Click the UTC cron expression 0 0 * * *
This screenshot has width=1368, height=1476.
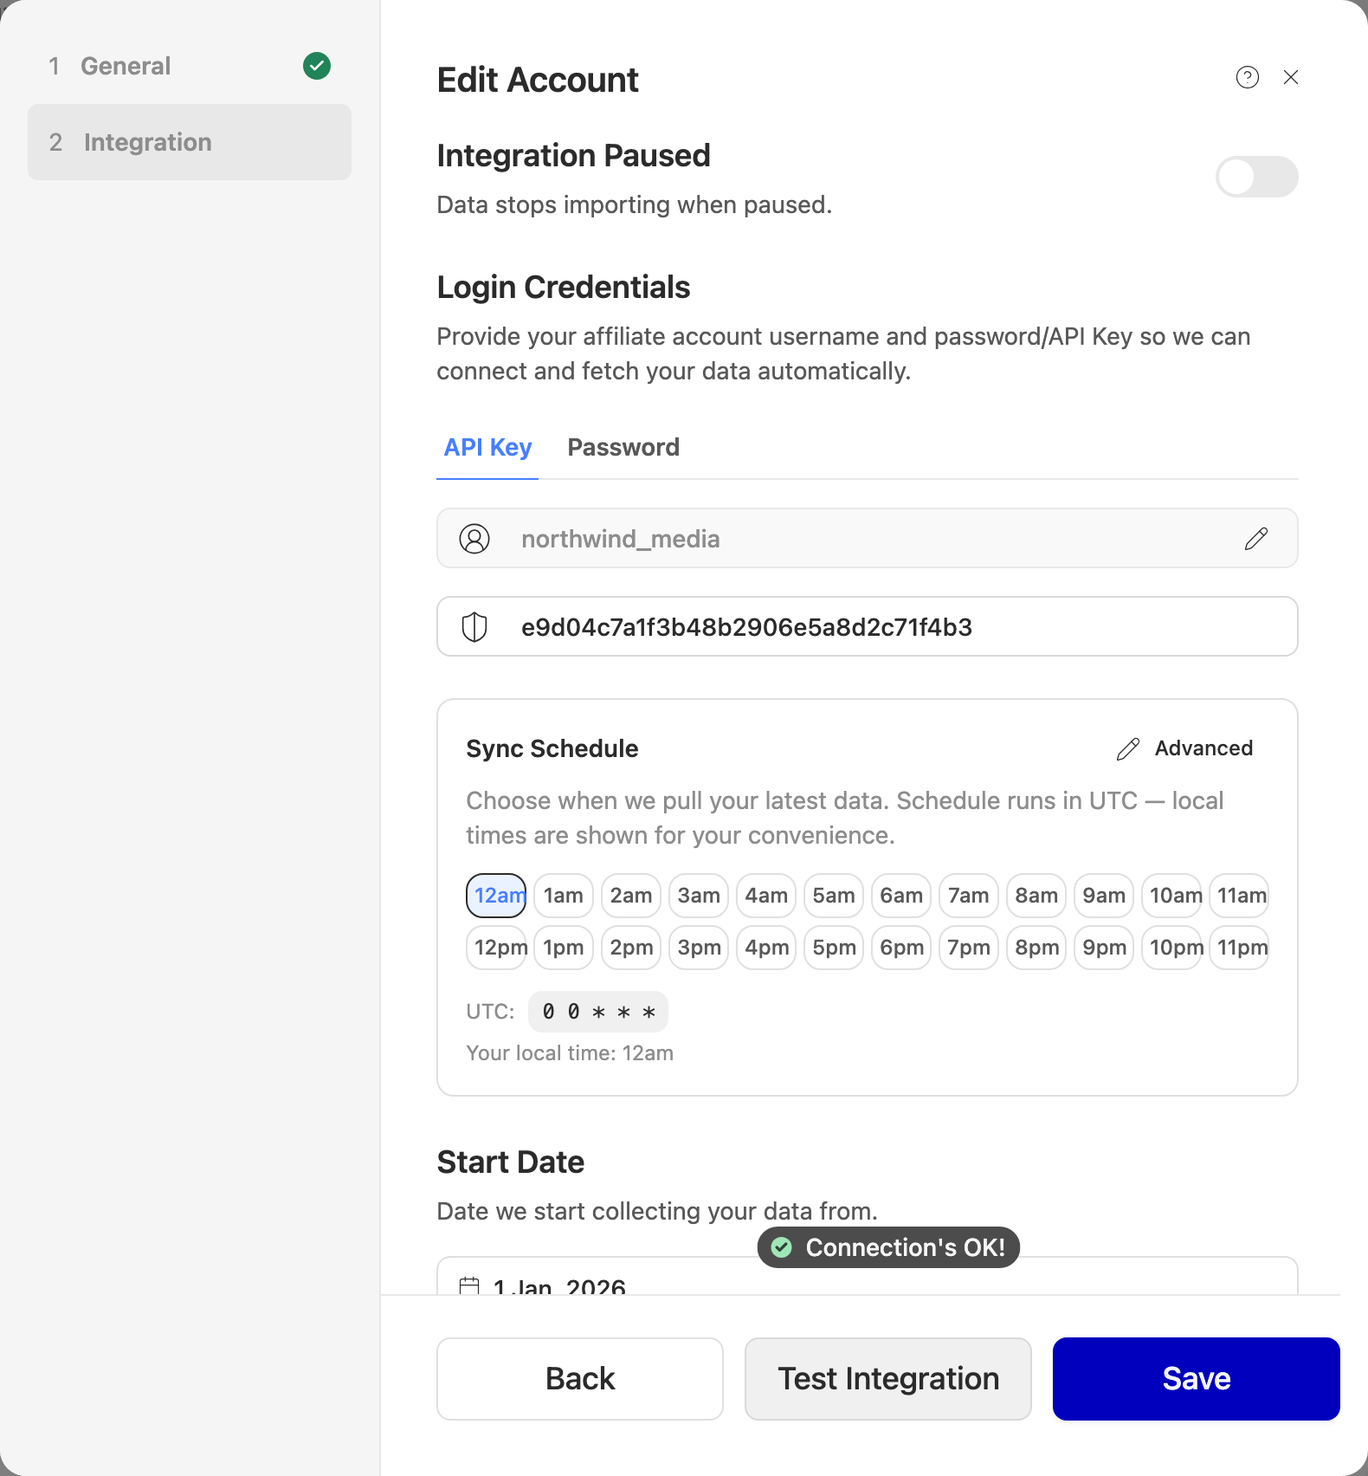(x=598, y=1012)
